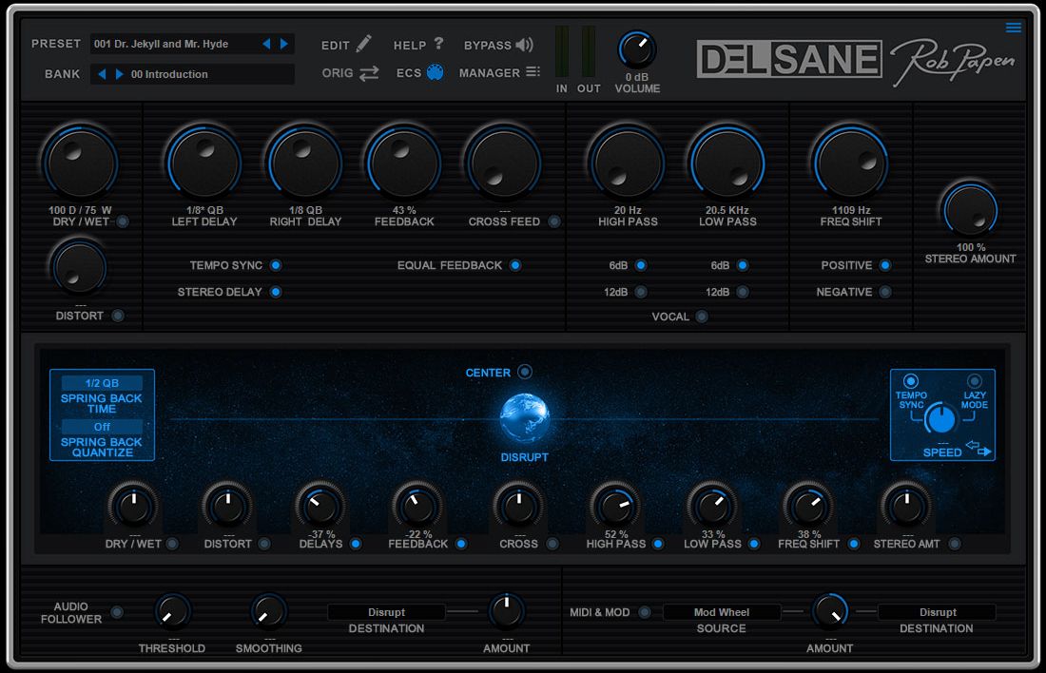This screenshot has height=673, width=1046.
Task: Click the Feedback knob
Action: click(403, 163)
